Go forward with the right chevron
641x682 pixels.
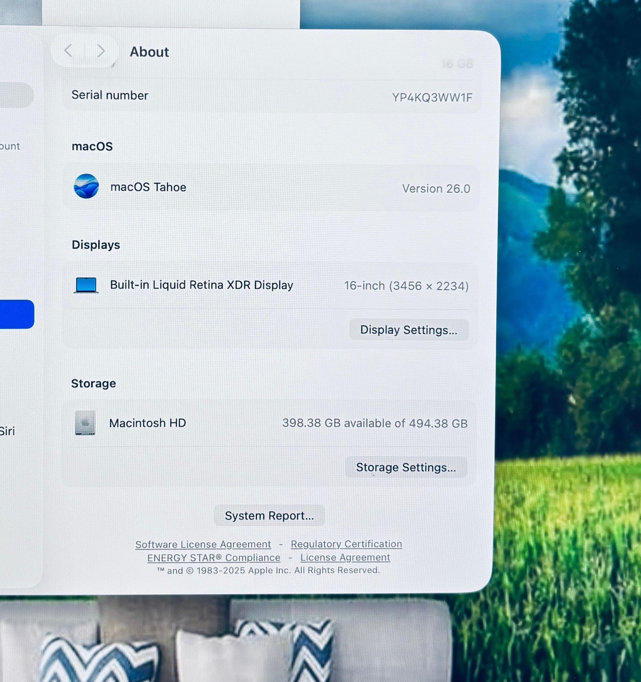[101, 51]
